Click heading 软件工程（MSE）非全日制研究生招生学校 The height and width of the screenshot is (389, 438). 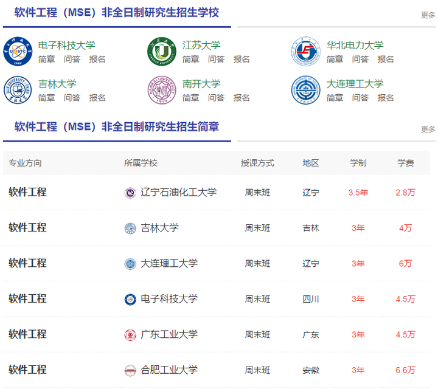117,13
